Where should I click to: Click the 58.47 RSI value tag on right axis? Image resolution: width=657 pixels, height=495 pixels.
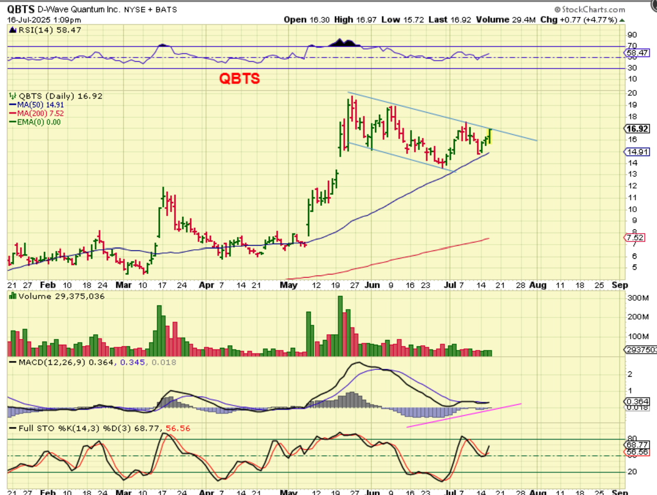point(636,53)
